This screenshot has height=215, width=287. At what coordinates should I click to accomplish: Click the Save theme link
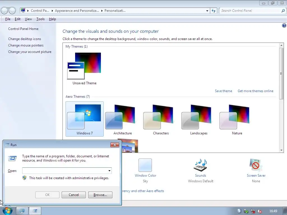click(223, 91)
